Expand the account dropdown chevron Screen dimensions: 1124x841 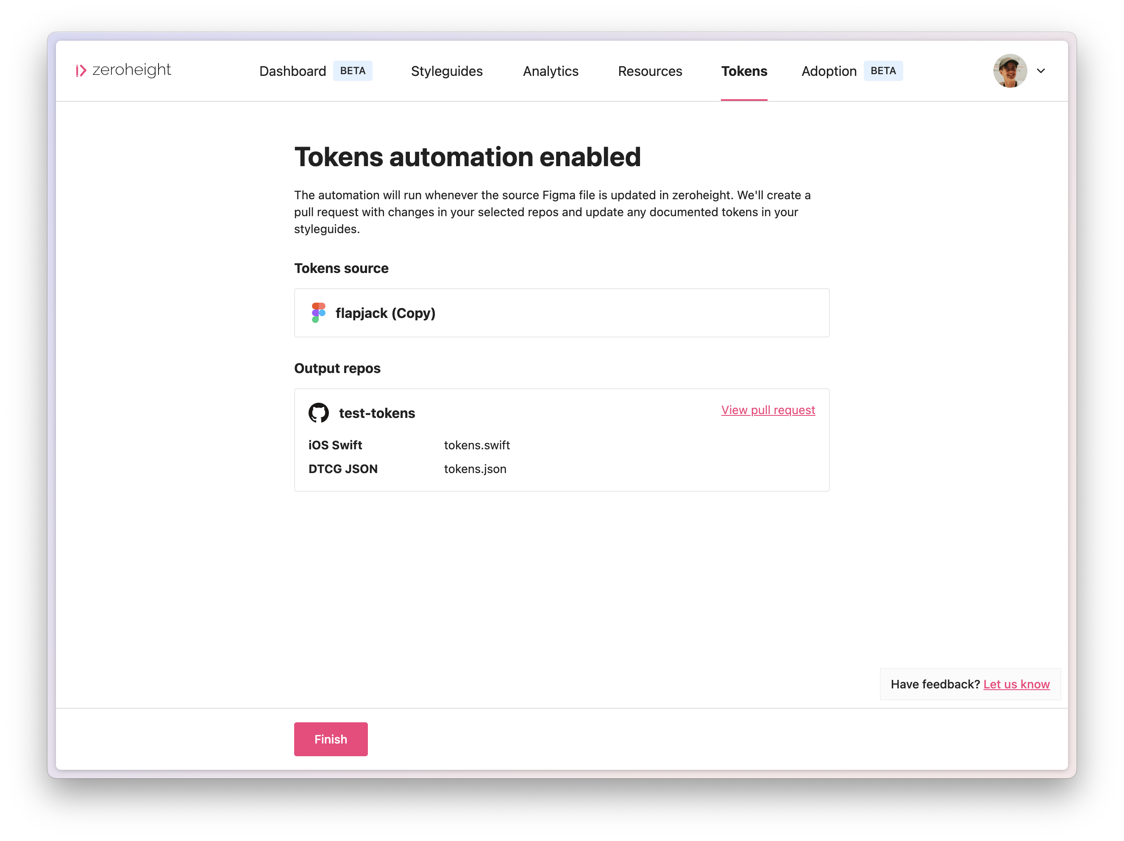[x=1041, y=71]
